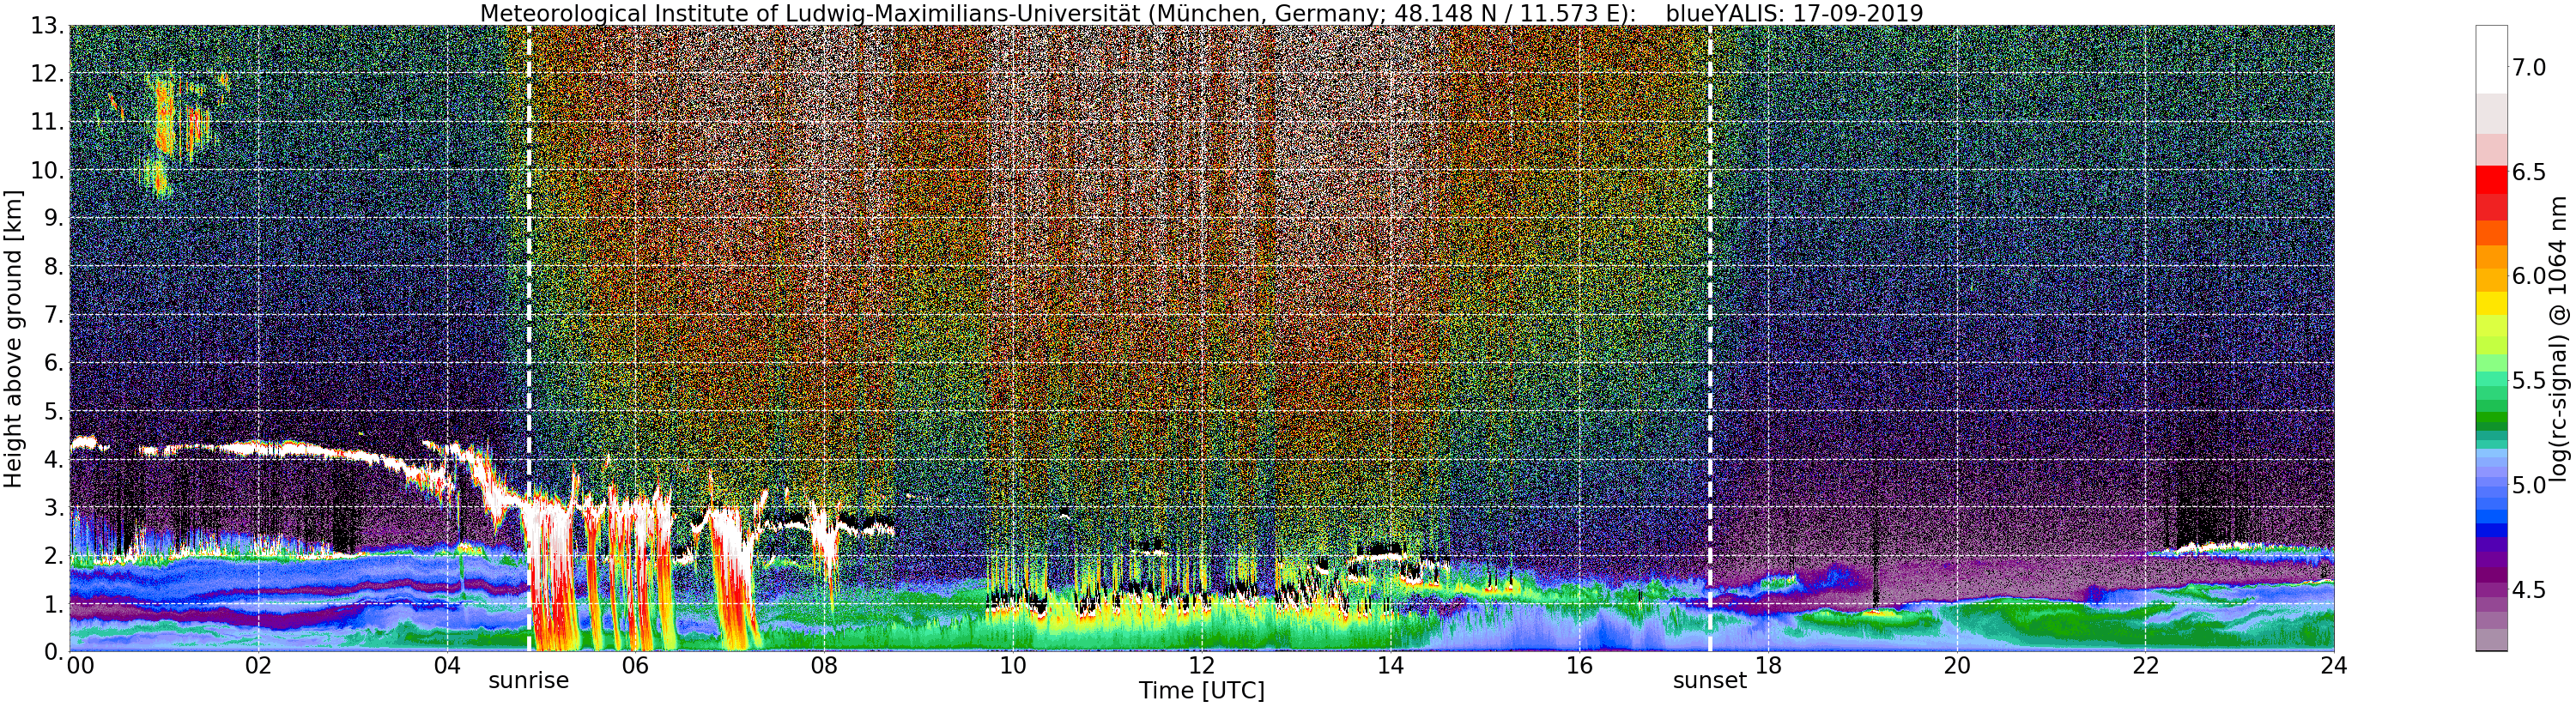Click the height tick label '4.'
The image size is (2576, 707).
(54, 459)
